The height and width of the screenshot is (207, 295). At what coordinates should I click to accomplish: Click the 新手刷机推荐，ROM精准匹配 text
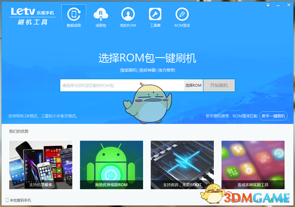tap(232, 116)
